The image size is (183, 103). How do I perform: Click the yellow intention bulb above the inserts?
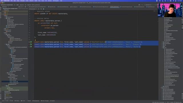click(x=35, y=40)
